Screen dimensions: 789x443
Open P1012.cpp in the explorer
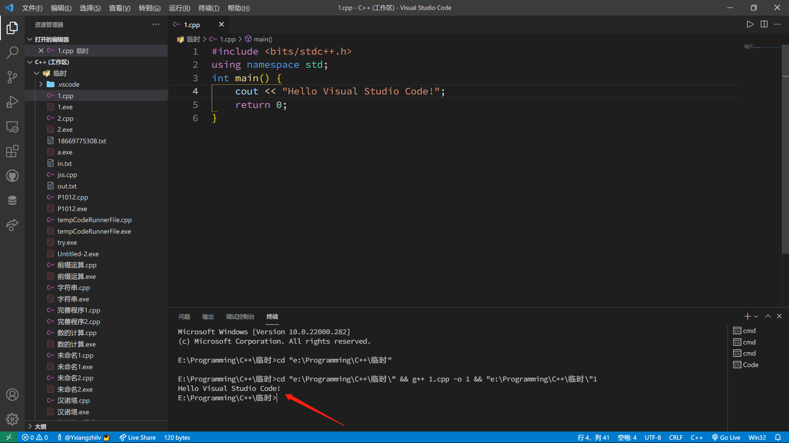[x=73, y=197]
